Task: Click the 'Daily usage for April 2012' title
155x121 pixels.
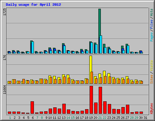Action: click(33, 5)
